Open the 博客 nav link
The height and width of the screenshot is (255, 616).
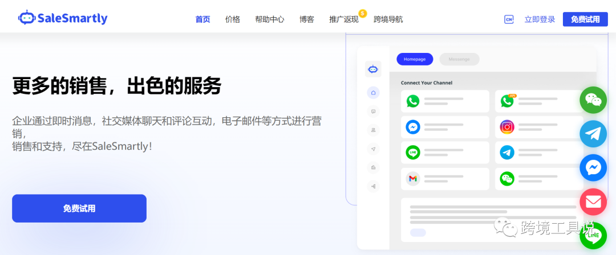[306, 19]
